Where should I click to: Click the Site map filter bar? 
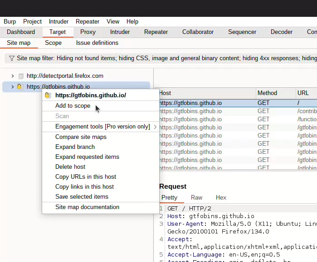[161, 58]
